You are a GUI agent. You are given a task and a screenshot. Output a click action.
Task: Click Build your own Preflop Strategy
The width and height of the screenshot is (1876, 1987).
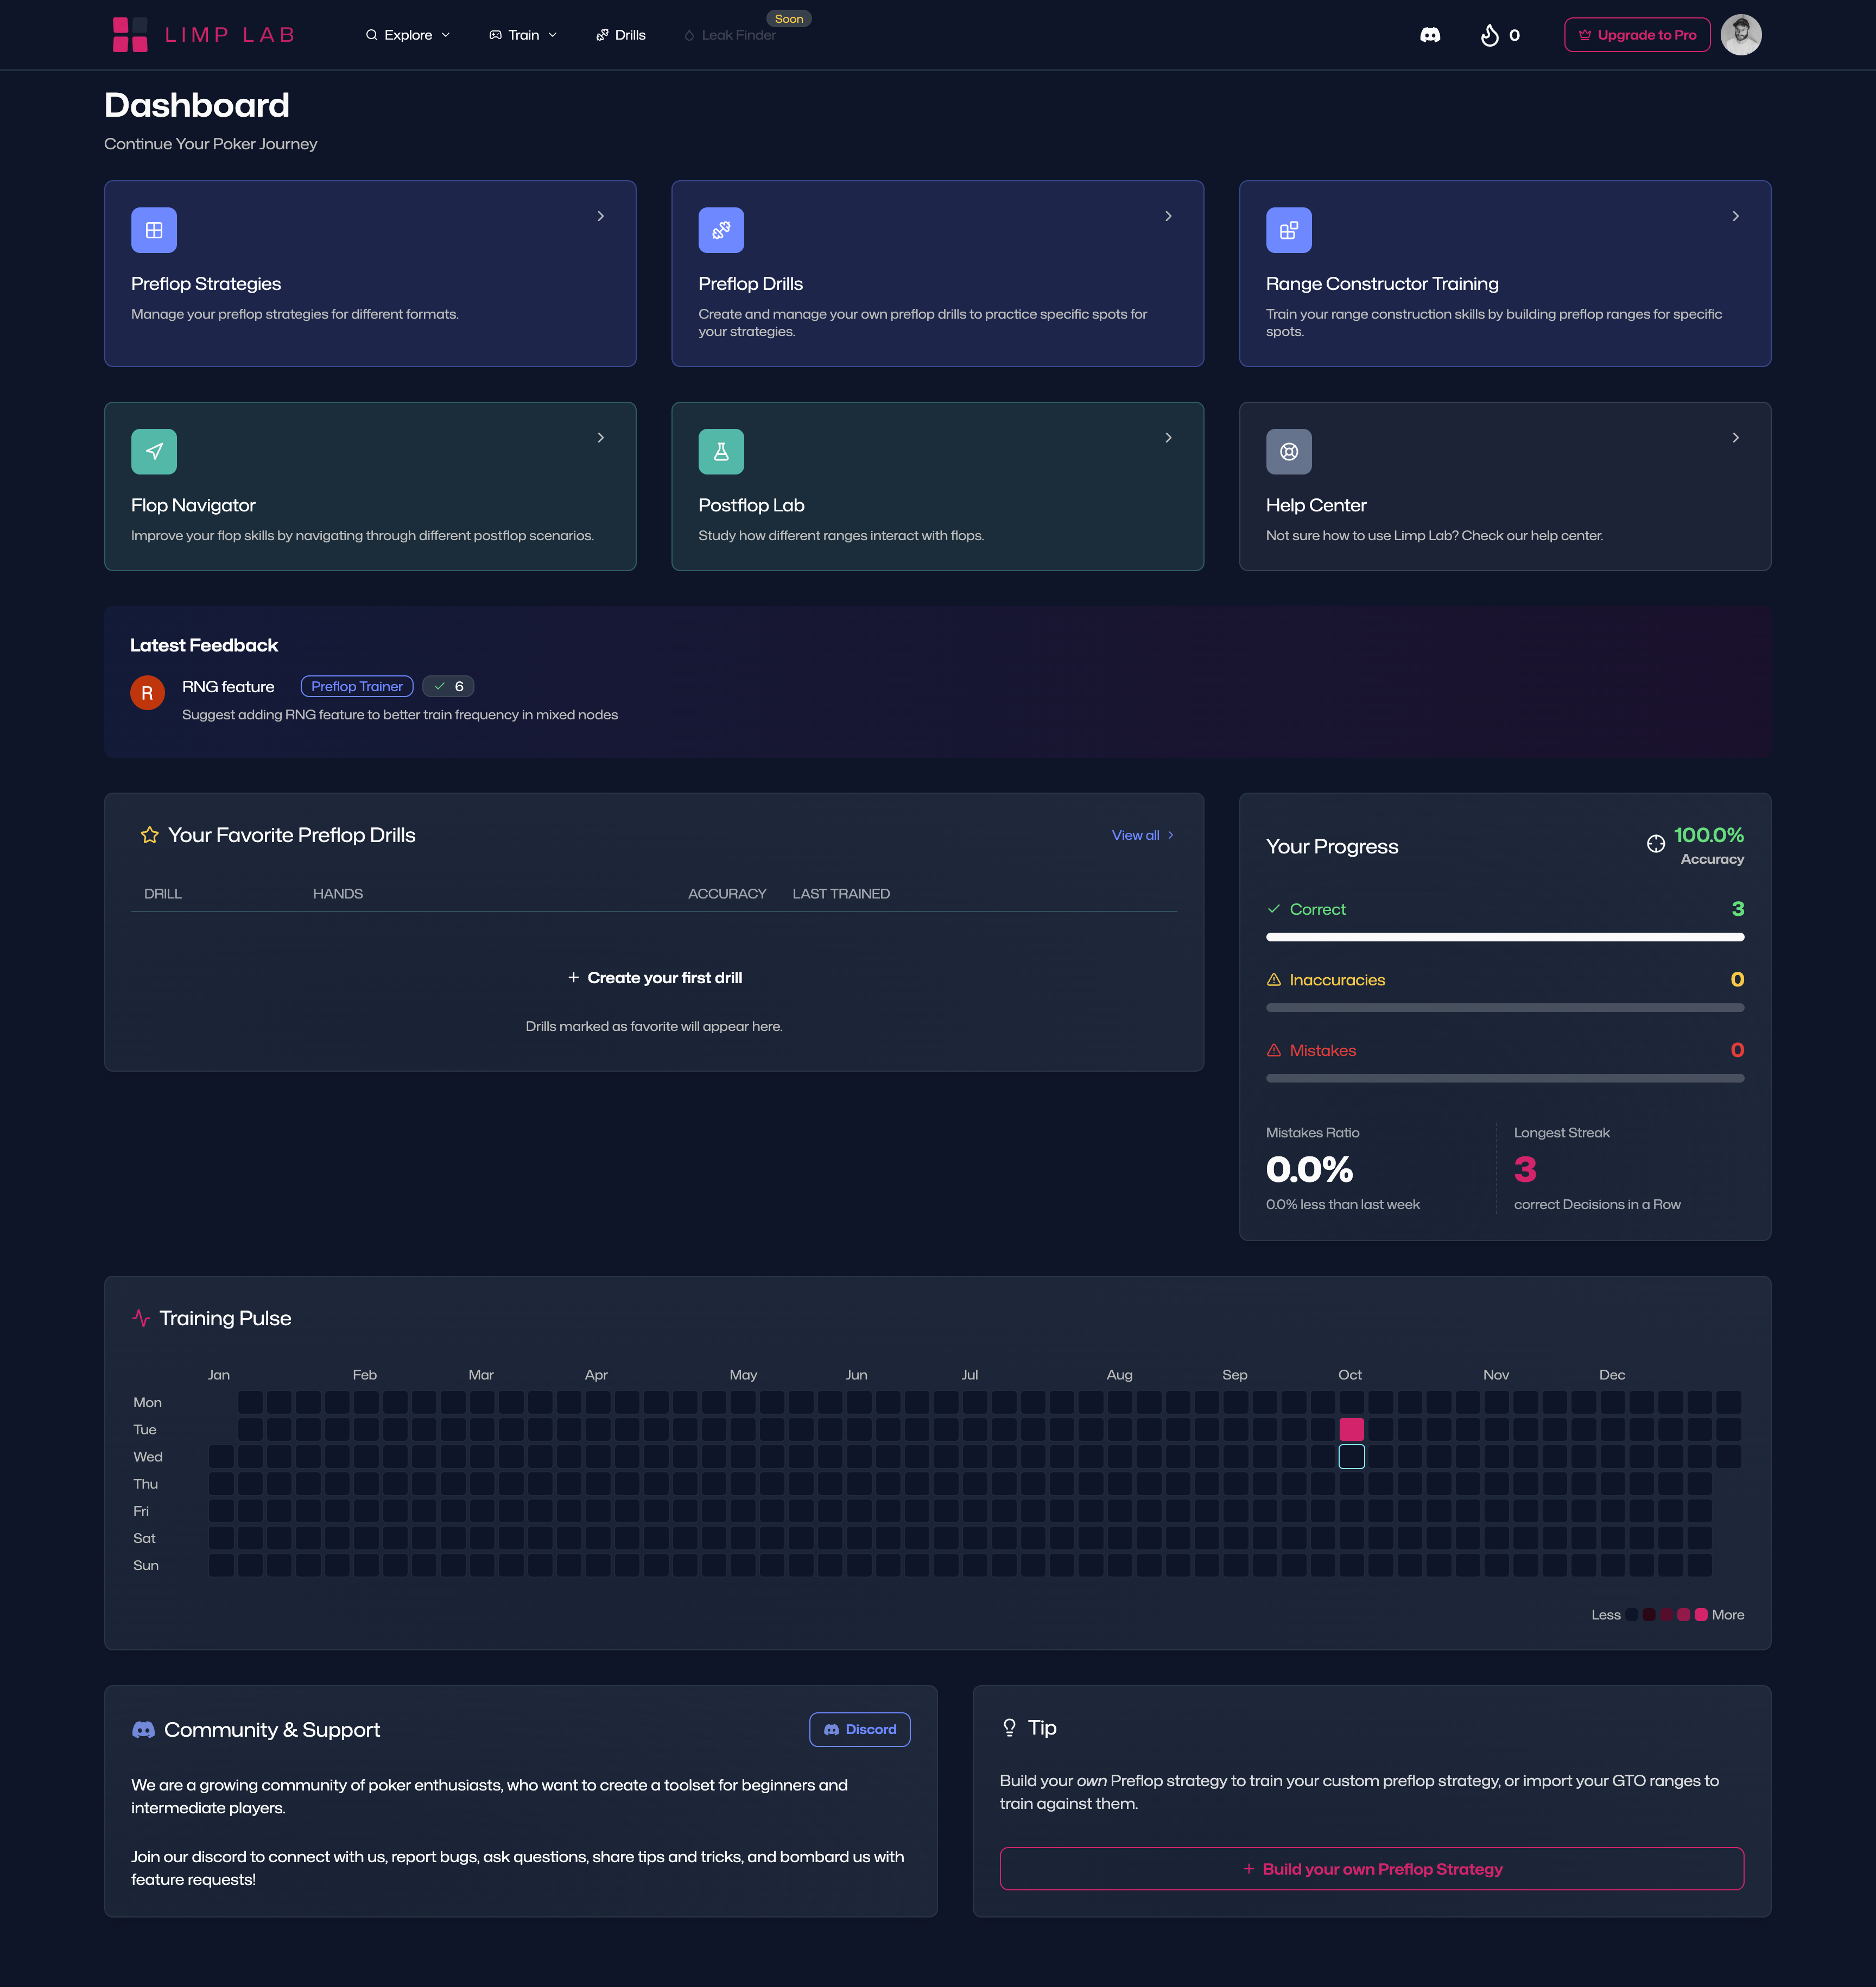coord(1371,1869)
